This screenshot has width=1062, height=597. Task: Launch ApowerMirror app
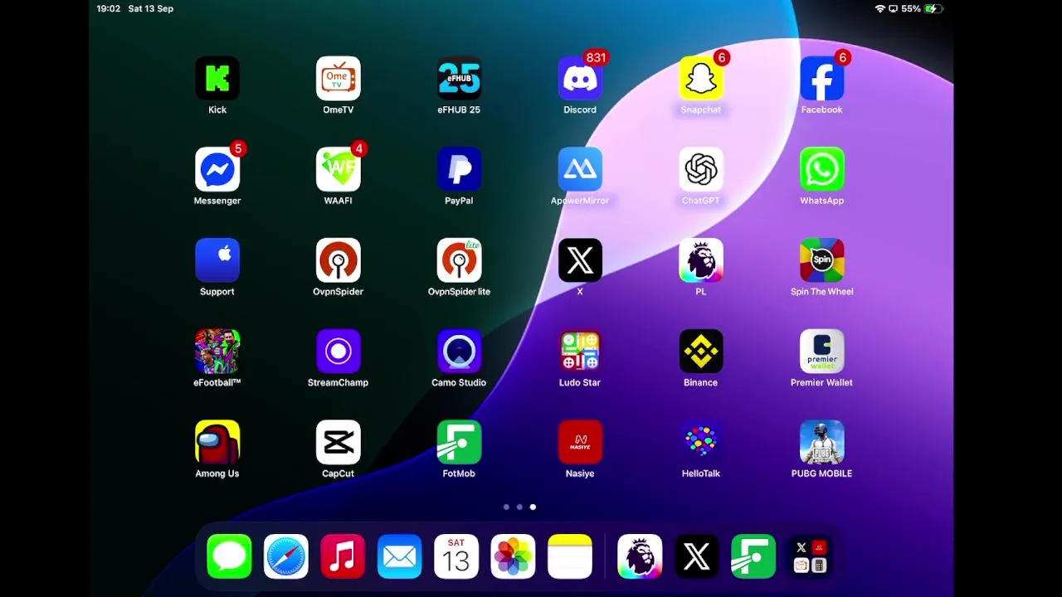[x=580, y=170]
